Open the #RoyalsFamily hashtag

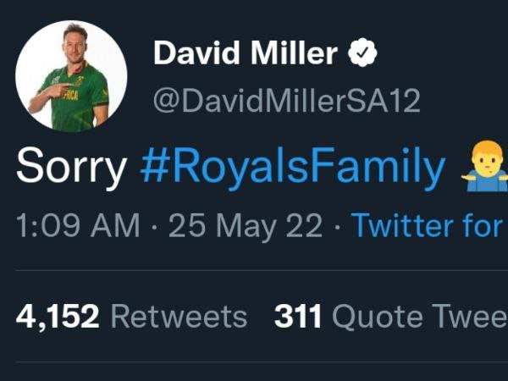(x=292, y=168)
